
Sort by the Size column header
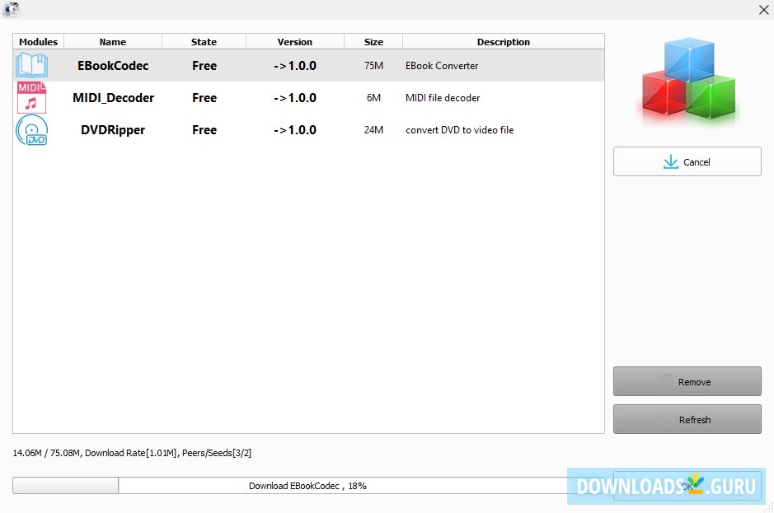coord(373,42)
